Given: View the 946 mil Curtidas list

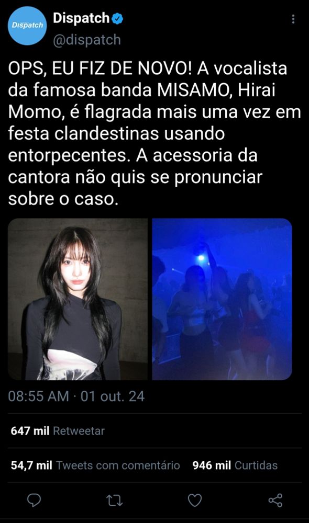Looking at the screenshot, I should [235, 465].
